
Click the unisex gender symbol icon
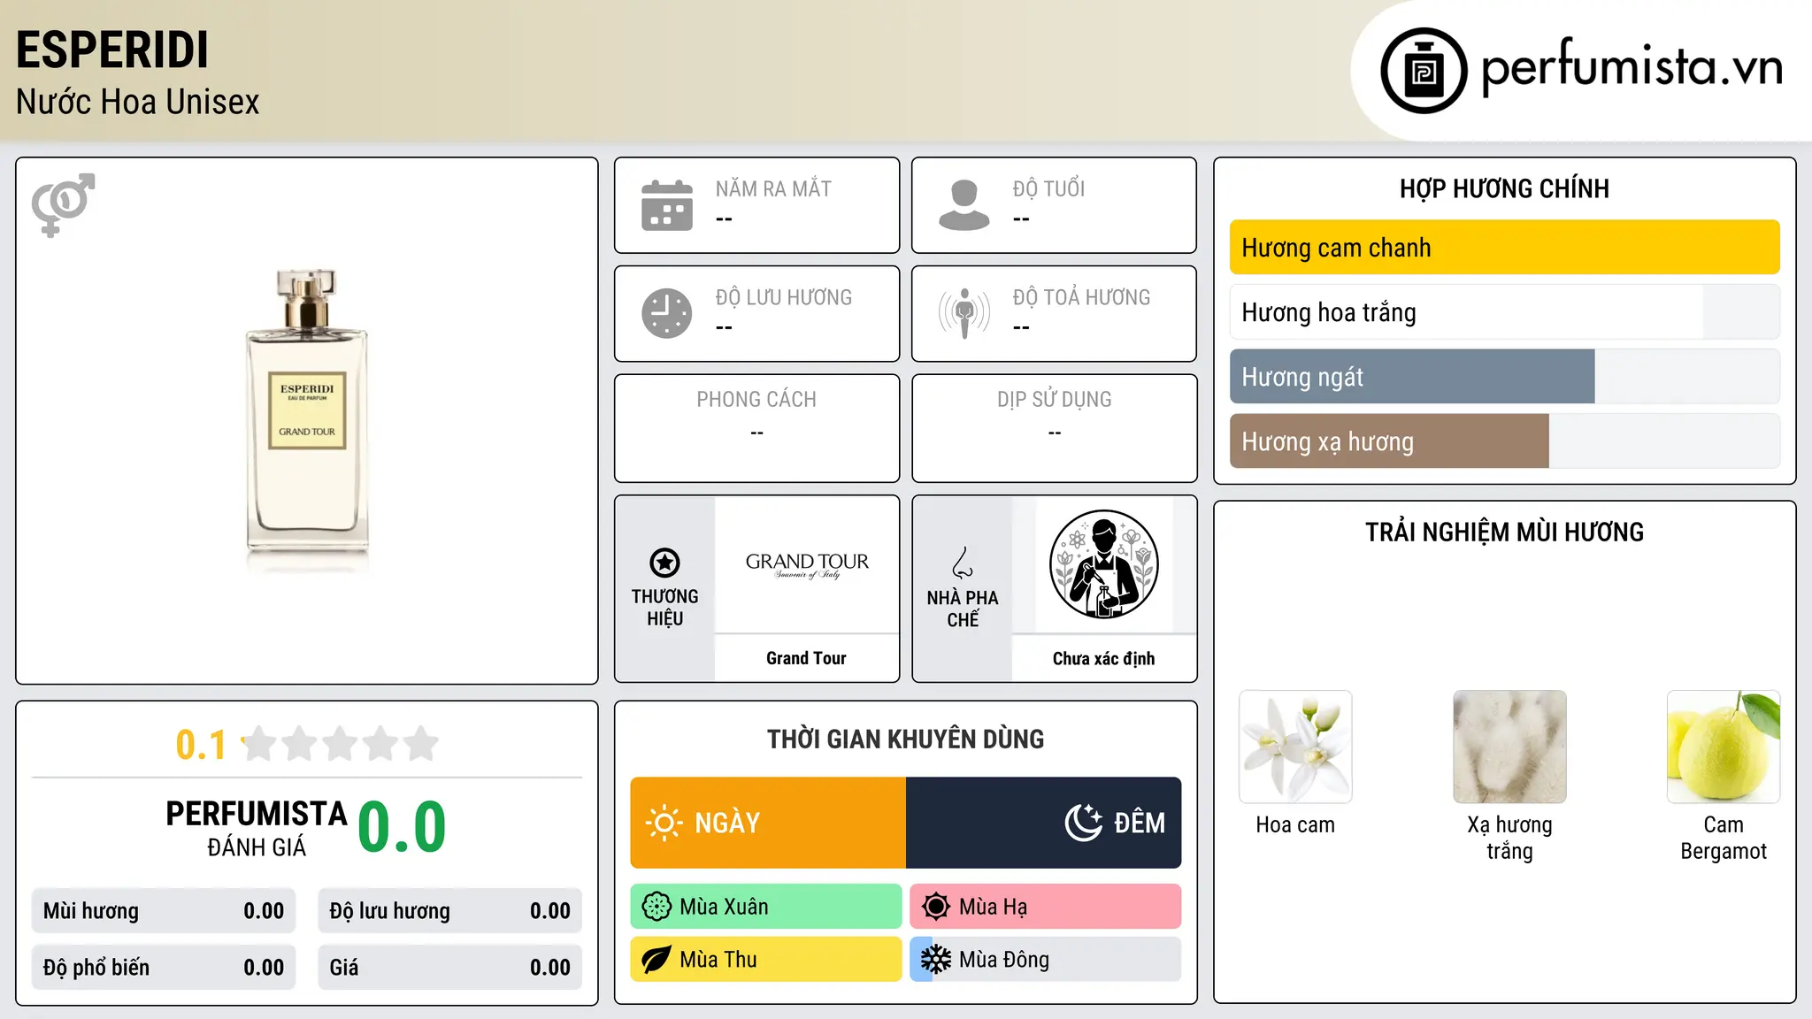pyautogui.click(x=63, y=204)
